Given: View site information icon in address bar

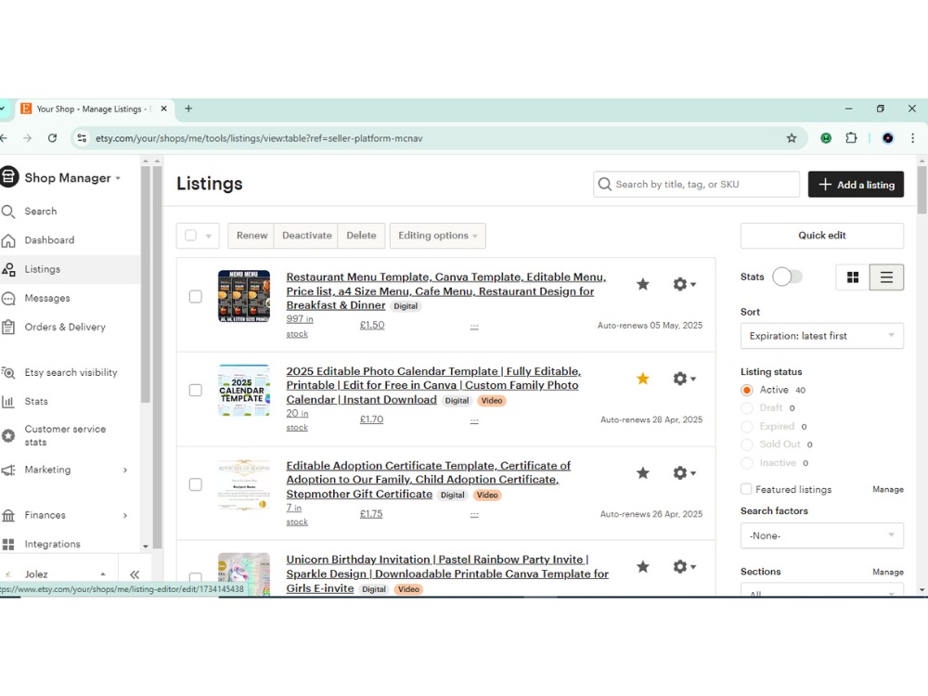Looking at the screenshot, I should click(x=82, y=138).
